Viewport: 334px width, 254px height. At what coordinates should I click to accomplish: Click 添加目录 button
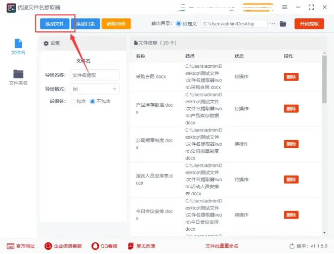coord(85,24)
